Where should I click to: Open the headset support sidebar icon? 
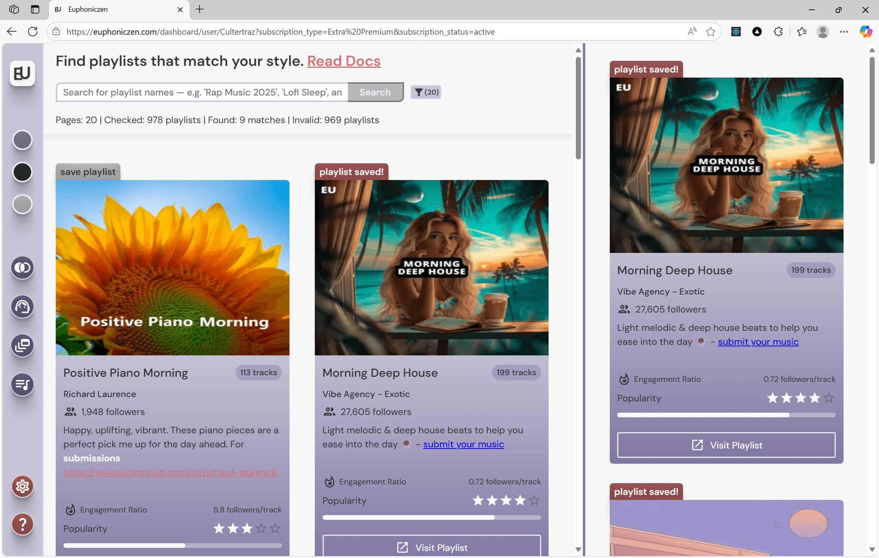pos(22,307)
